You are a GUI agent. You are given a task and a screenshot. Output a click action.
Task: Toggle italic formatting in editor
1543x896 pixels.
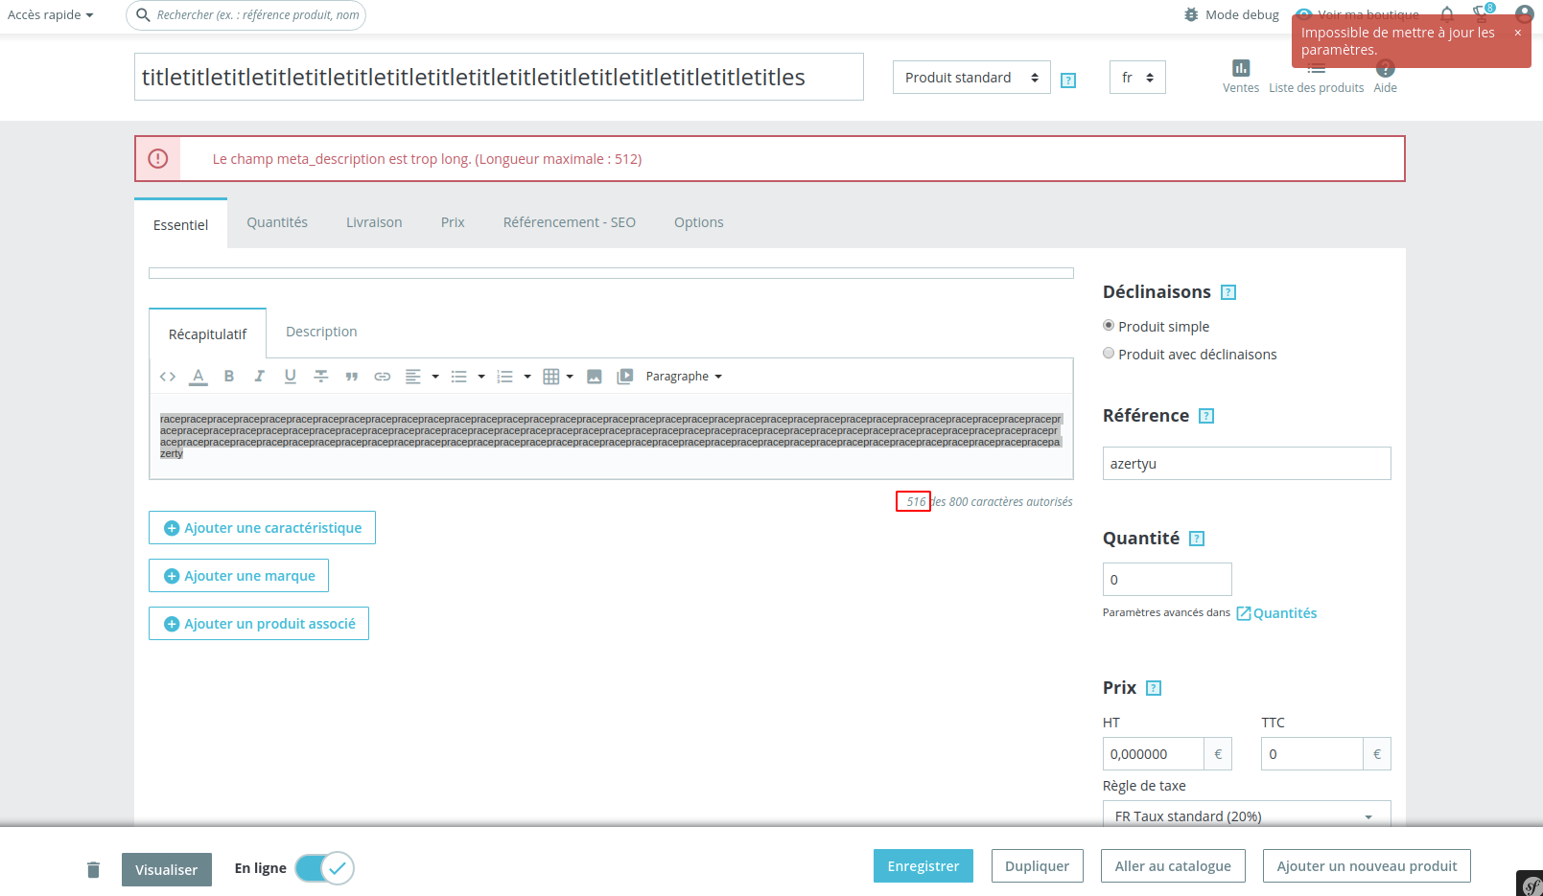(259, 377)
